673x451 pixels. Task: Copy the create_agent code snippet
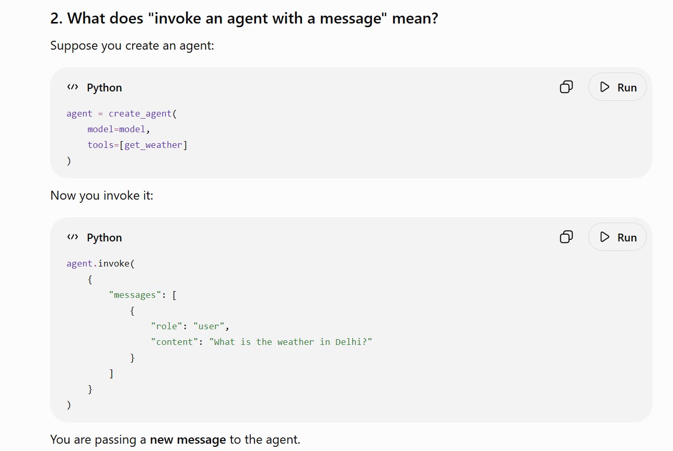pyautogui.click(x=566, y=87)
